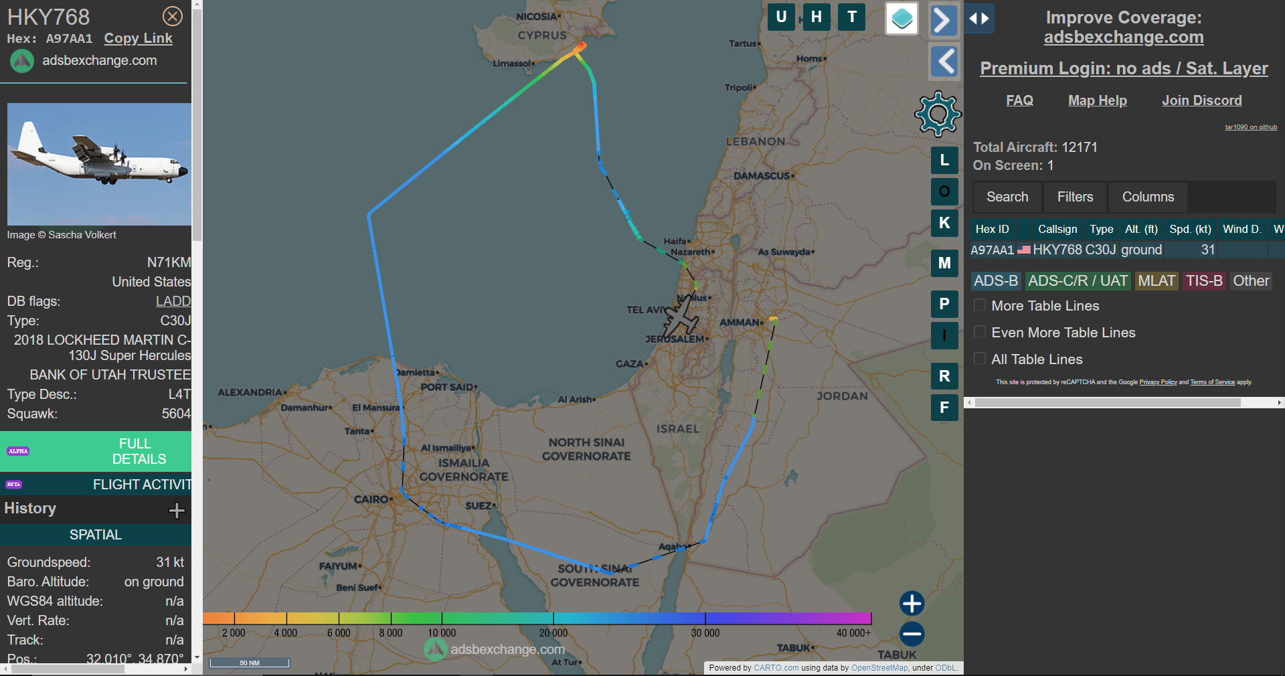The image size is (1285, 676).
Task: Open tar1090 on github link
Action: [x=1251, y=127]
